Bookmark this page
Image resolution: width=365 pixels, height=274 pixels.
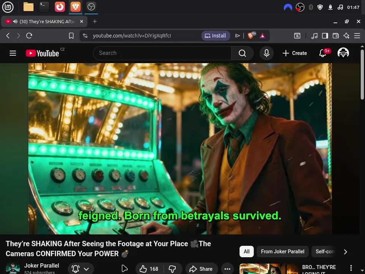pos(71,36)
